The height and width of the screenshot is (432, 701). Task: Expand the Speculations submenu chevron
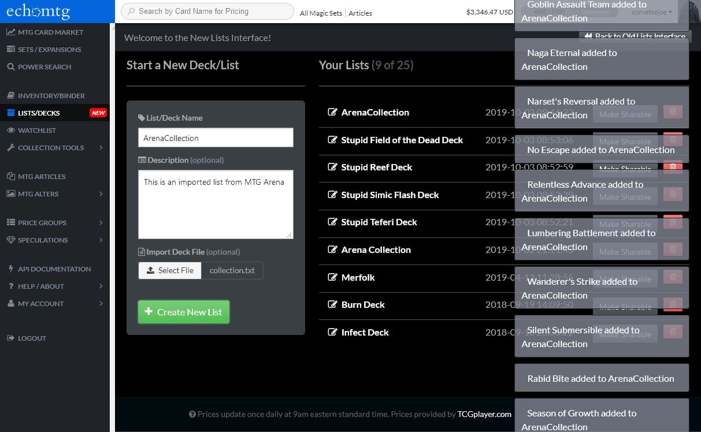tap(101, 240)
